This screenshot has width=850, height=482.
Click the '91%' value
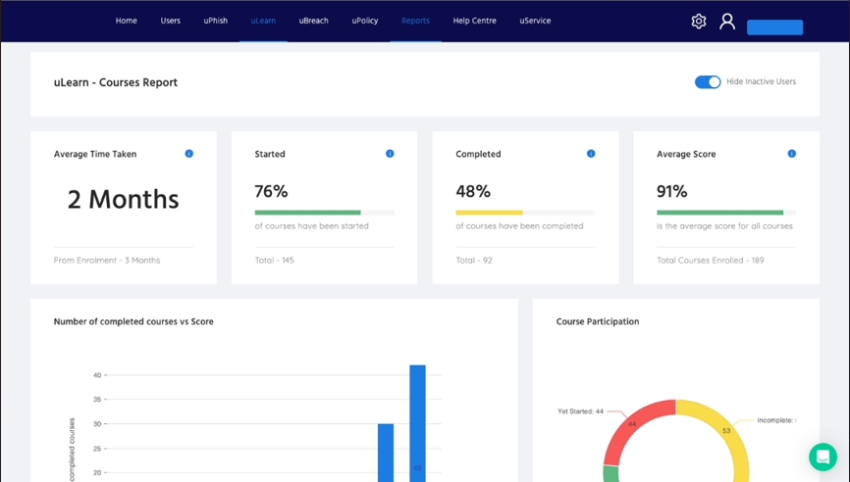tap(671, 191)
